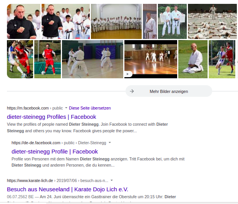238x204 pixels.
Task: Click the horizontal scrollbar at the page bottom
Action: click(x=116, y=202)
